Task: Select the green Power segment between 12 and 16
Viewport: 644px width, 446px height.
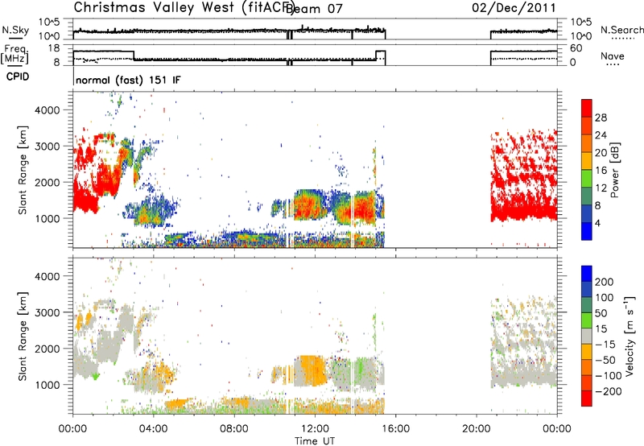Action: tap(587, 178)
